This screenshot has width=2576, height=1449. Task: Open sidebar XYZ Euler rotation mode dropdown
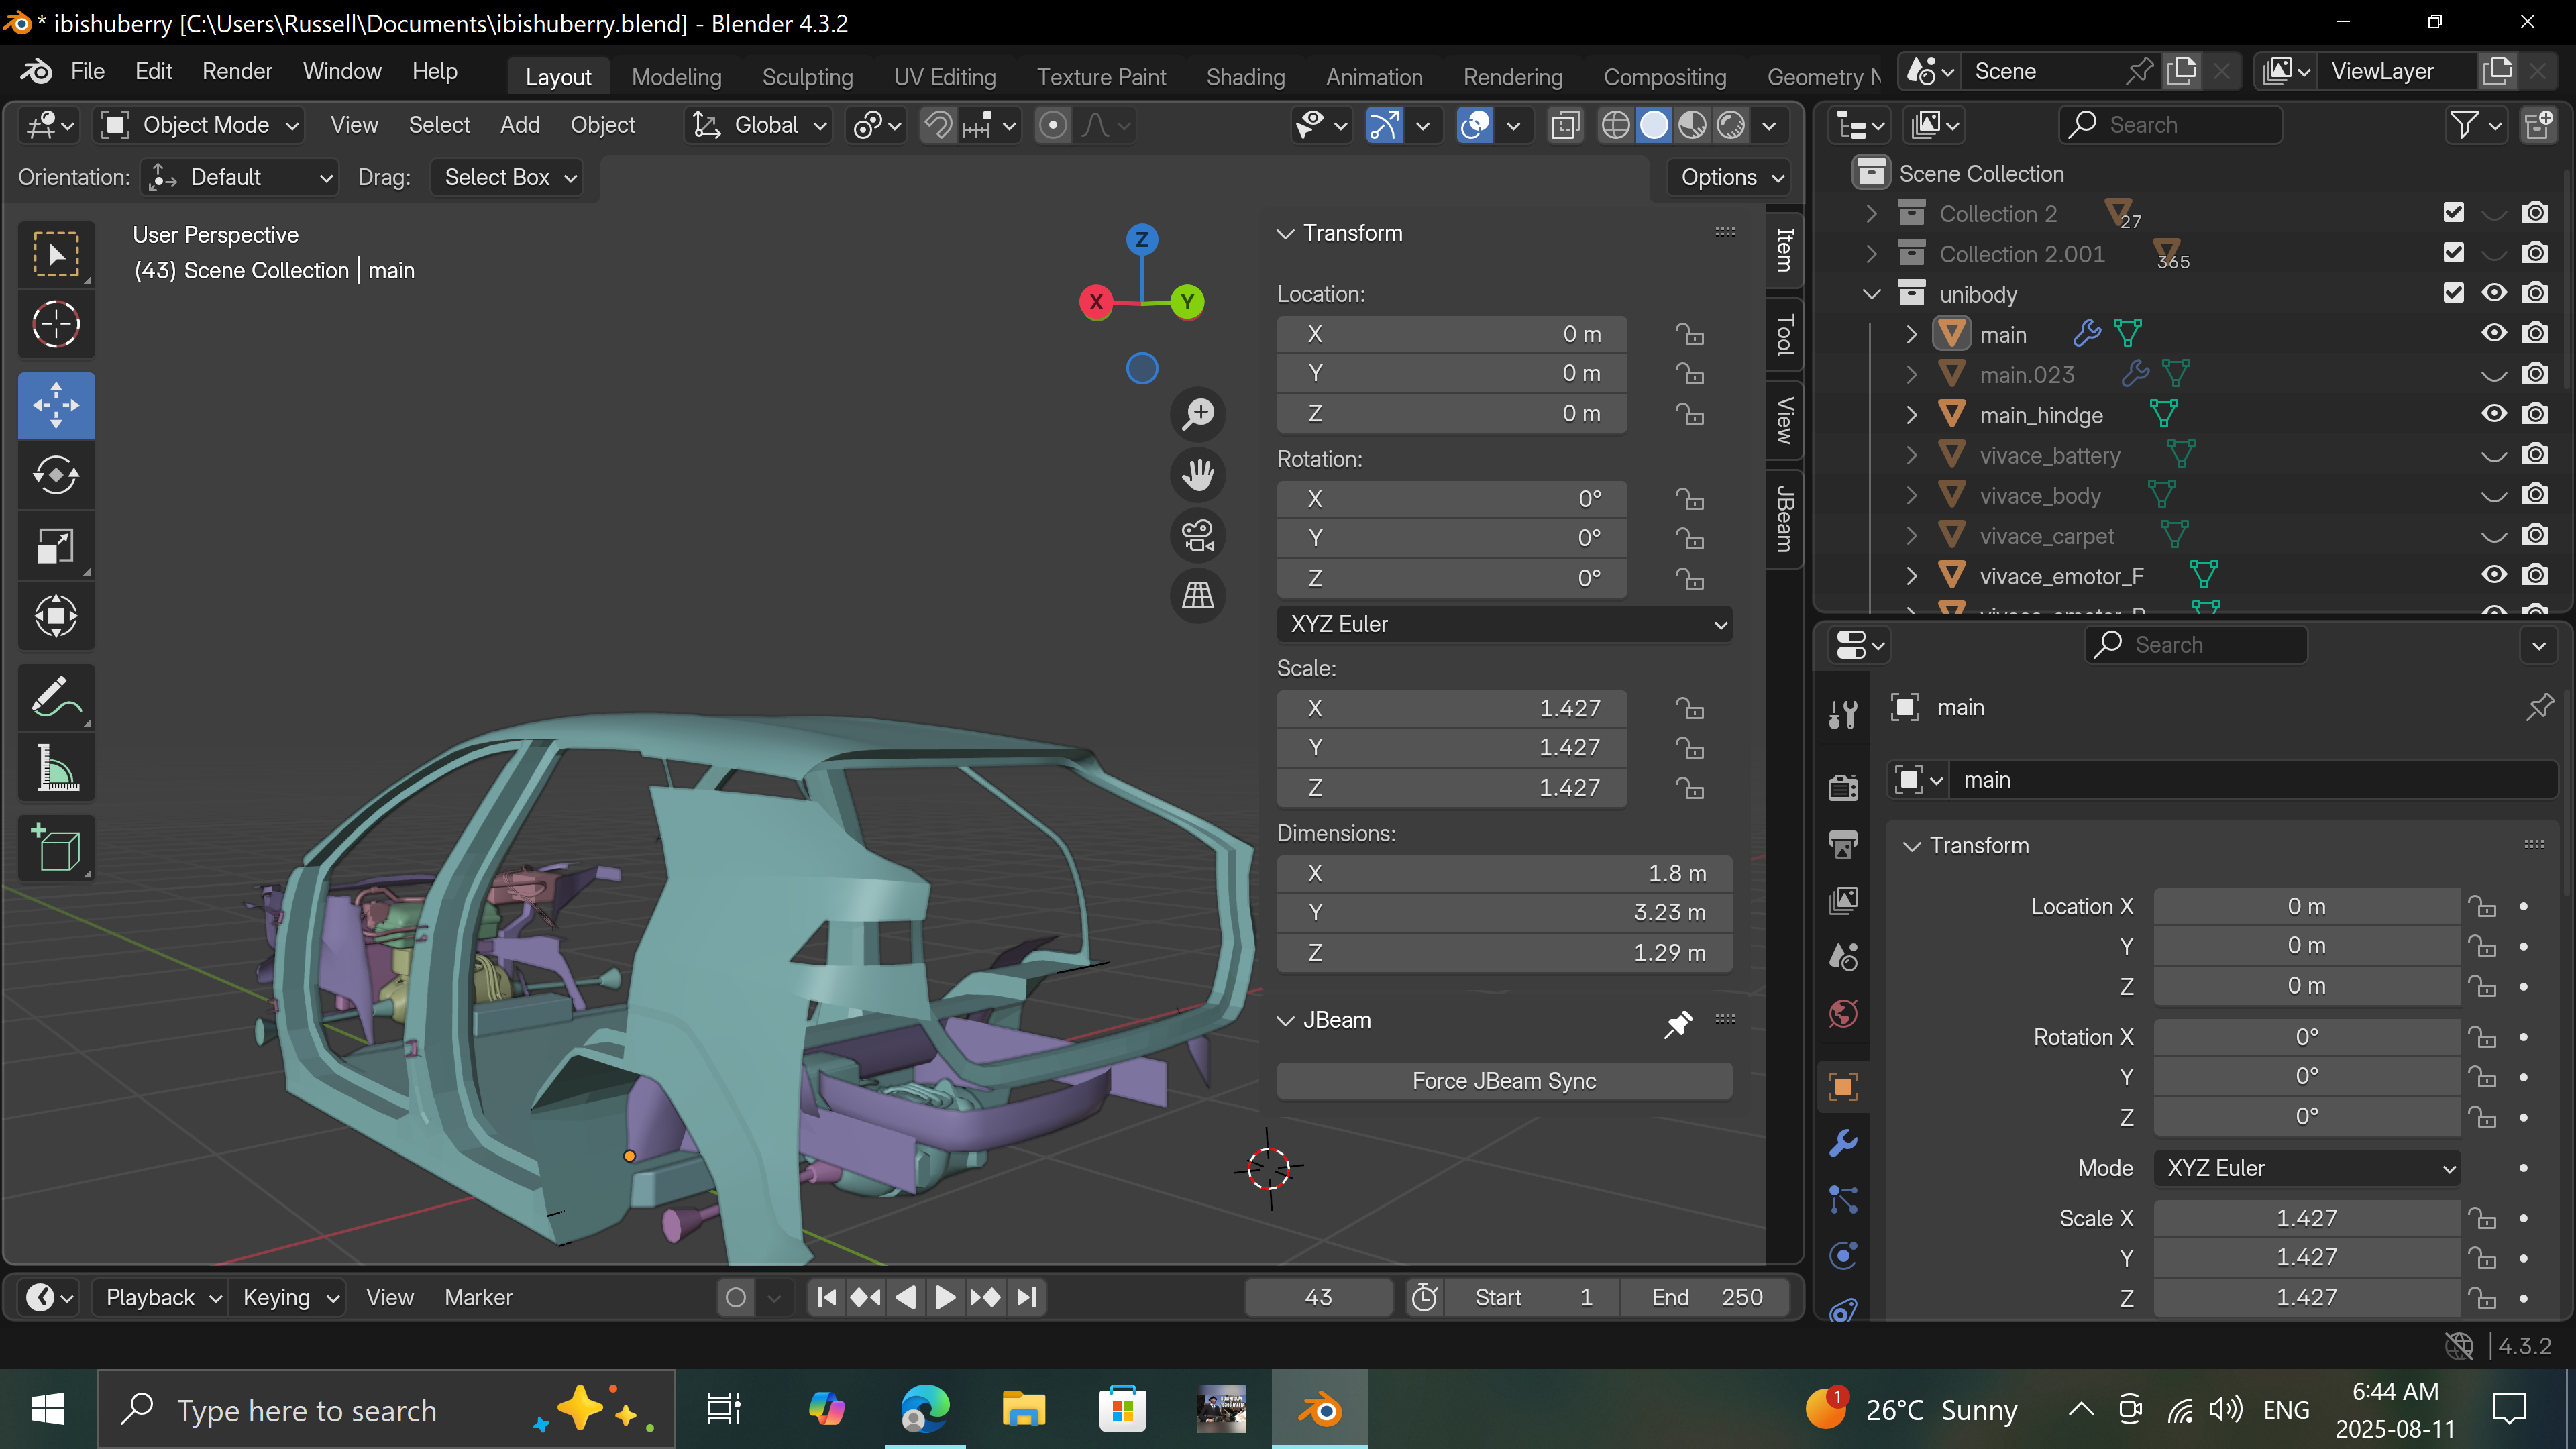tap(1504, 625)
